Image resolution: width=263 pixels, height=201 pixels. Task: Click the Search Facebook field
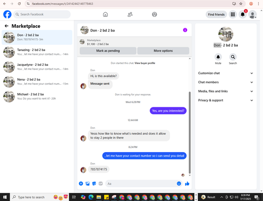click(42, 14)
